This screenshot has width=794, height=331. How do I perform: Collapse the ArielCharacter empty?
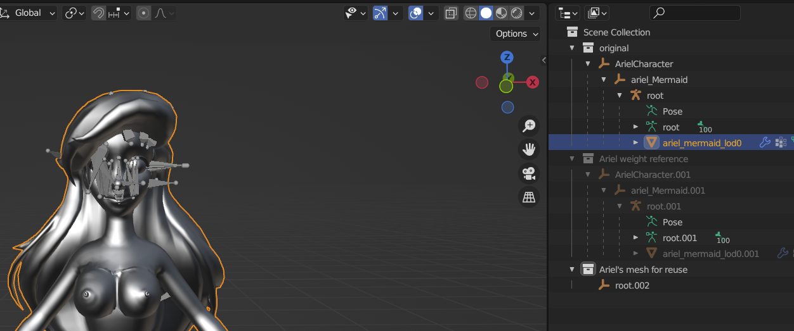pos(588,64)
